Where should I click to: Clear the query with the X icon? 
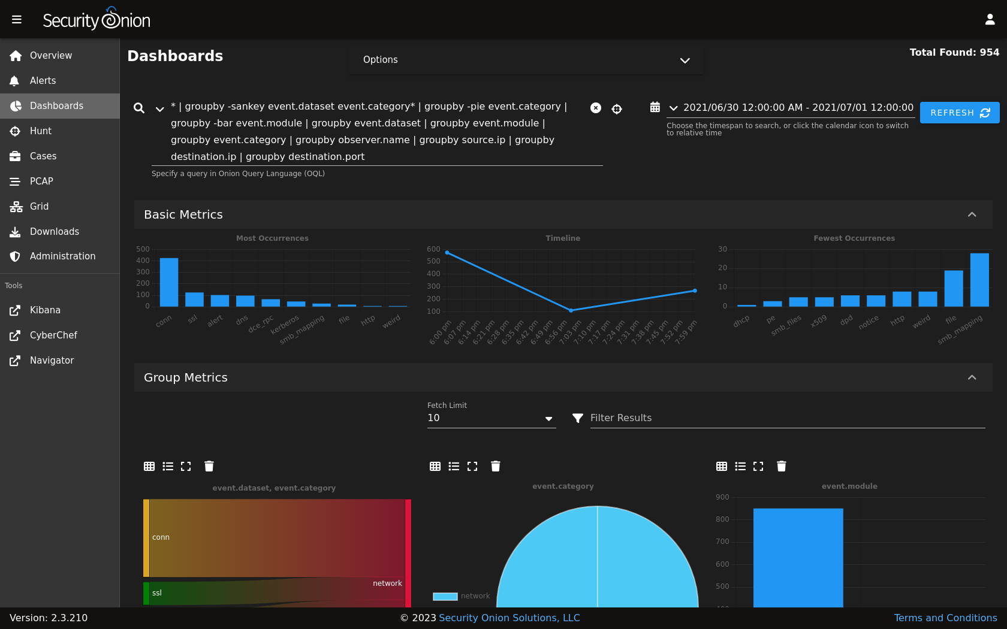click(596, 108)
